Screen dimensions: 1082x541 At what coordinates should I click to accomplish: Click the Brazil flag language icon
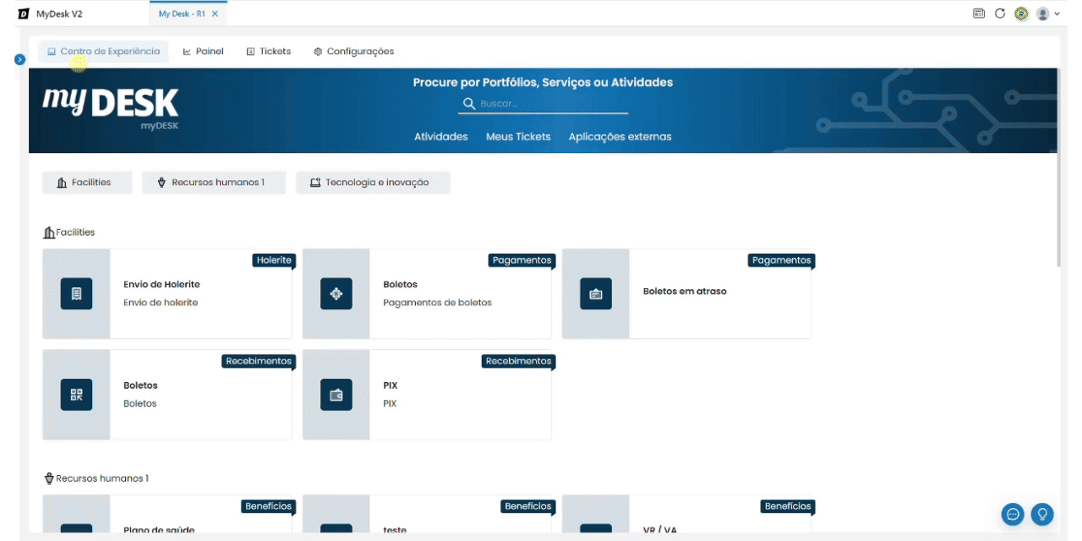pyautogui.click(x=1021, y=14)
